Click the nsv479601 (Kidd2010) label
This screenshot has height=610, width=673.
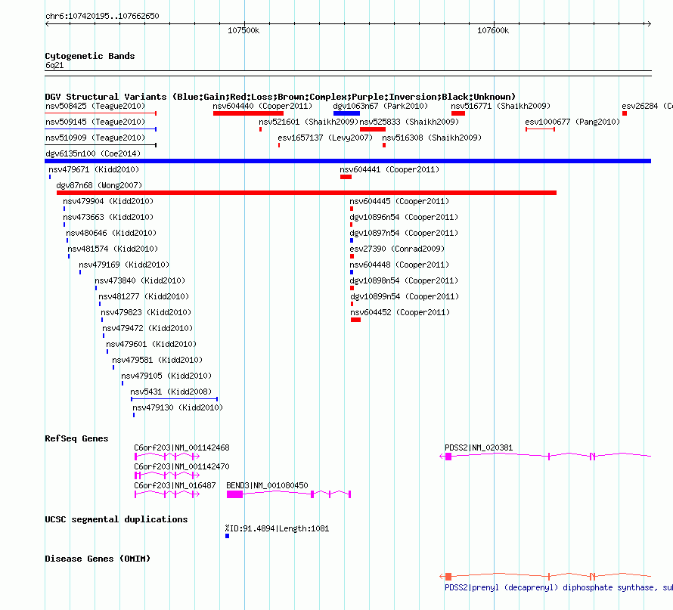(151, 344)
